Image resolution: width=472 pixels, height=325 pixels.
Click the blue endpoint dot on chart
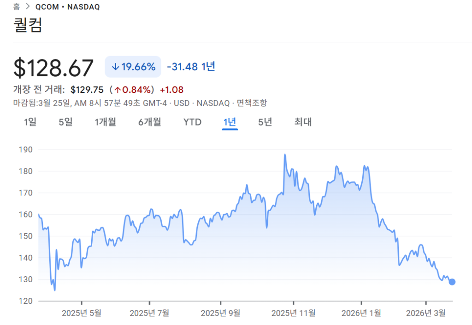(452, 282)
